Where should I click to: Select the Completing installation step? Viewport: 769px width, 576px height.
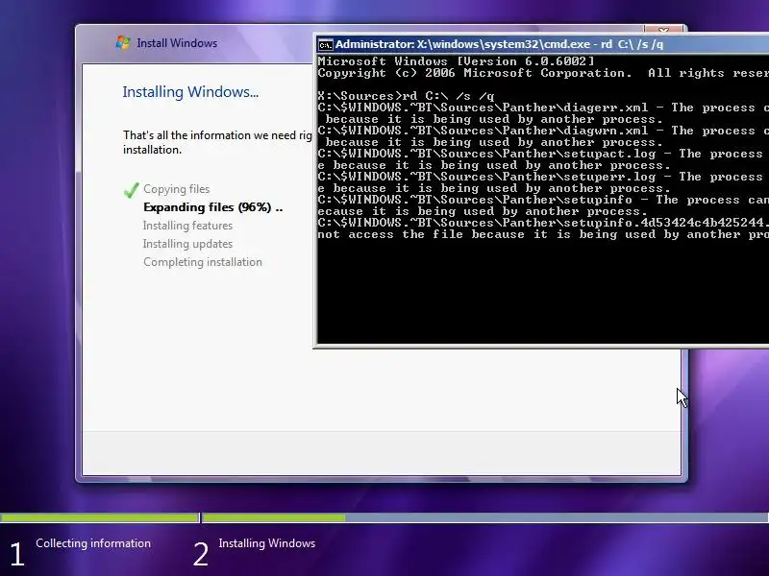[x=203, y=262]
